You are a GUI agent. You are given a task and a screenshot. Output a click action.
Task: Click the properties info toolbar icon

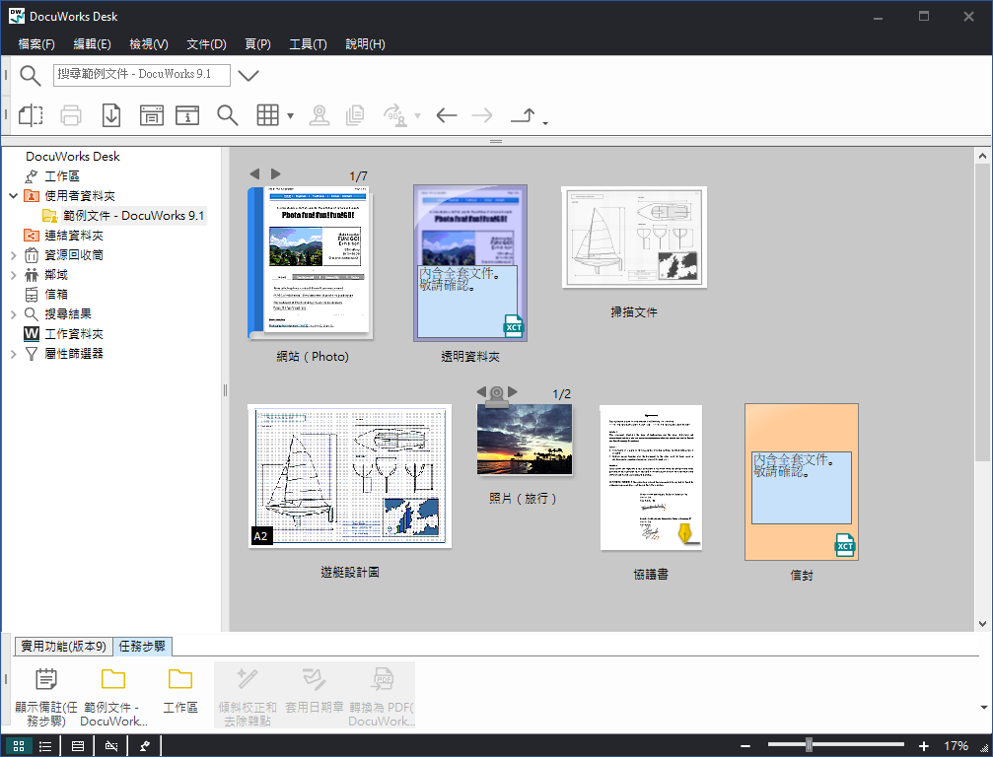coord(187,115)
